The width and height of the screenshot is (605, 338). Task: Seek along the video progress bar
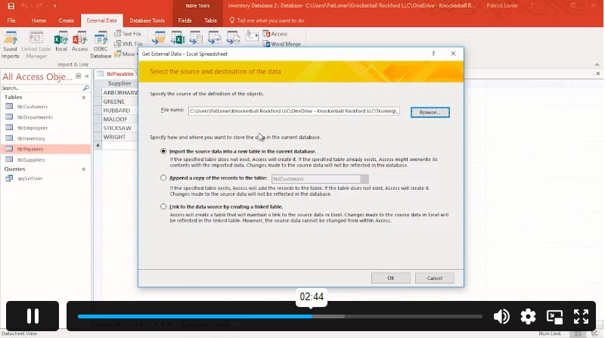click(x=280, y=316)
